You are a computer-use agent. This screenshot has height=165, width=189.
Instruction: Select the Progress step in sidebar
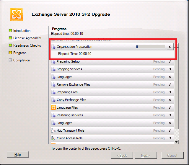[20, 53]
